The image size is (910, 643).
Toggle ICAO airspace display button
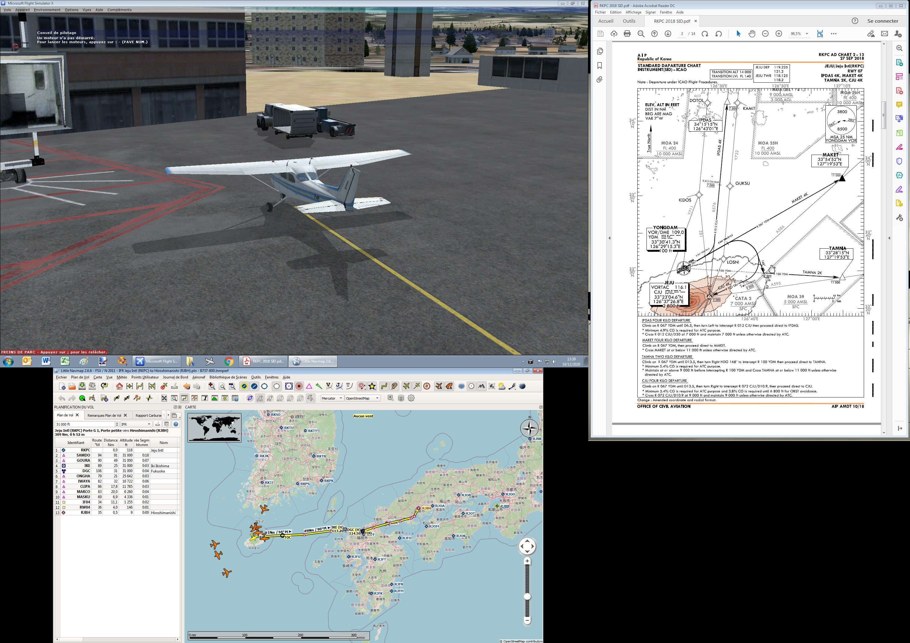pyautogui.click(x=260, y=398)
